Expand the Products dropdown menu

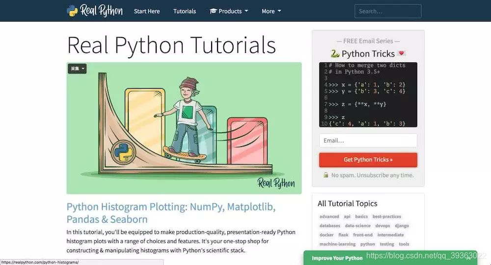[x=229, y=11]
